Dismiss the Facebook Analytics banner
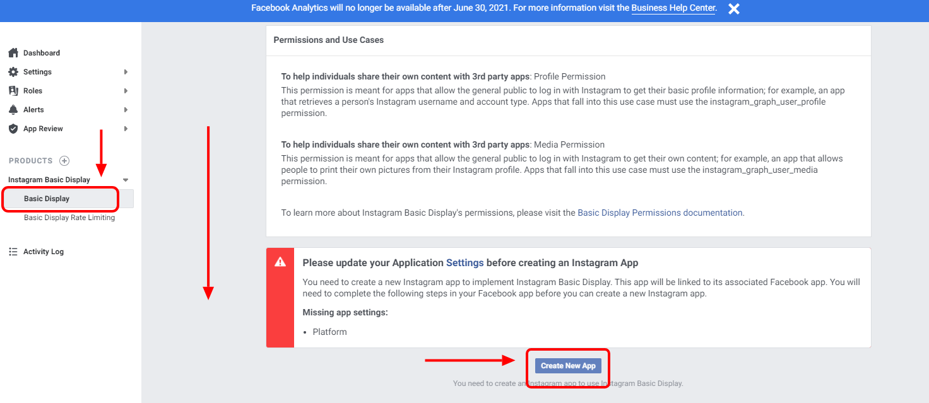 733,9
